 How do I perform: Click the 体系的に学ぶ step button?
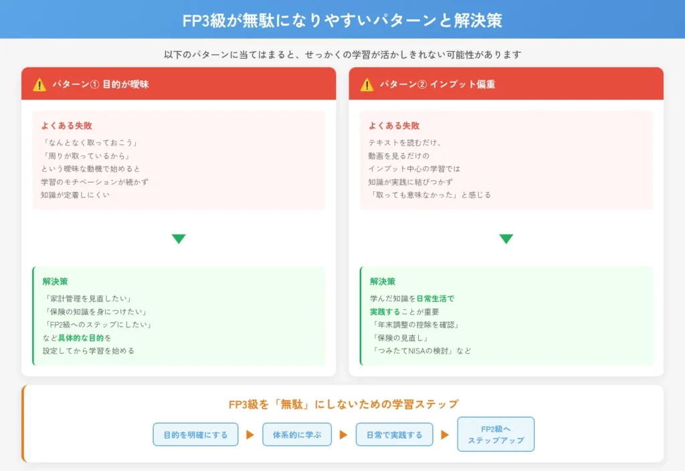point(296,434)
